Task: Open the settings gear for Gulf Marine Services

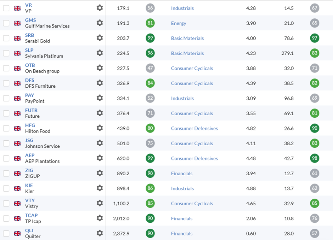Action: coord(100,23)
